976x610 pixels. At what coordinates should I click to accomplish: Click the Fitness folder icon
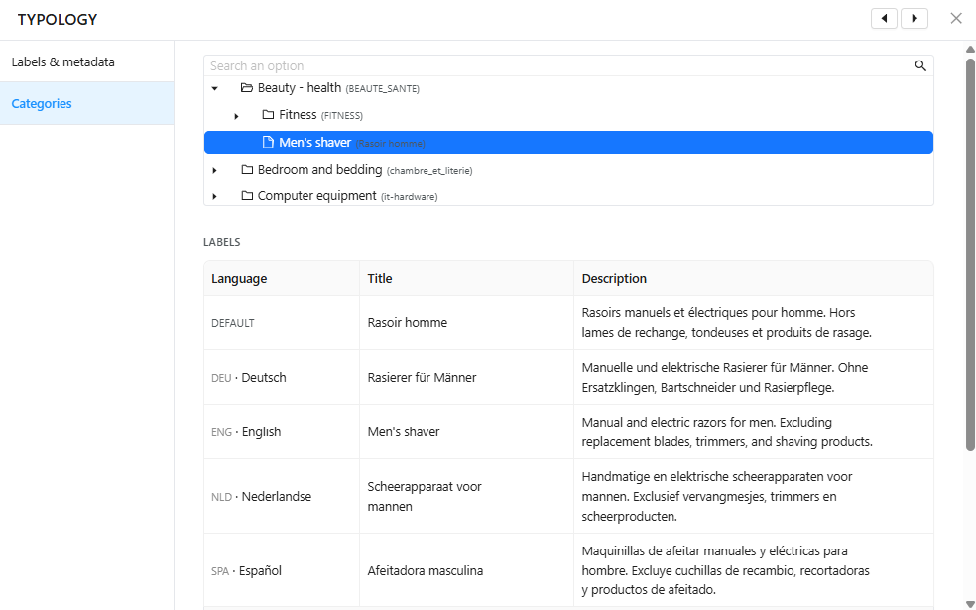(x=268, y=114)
